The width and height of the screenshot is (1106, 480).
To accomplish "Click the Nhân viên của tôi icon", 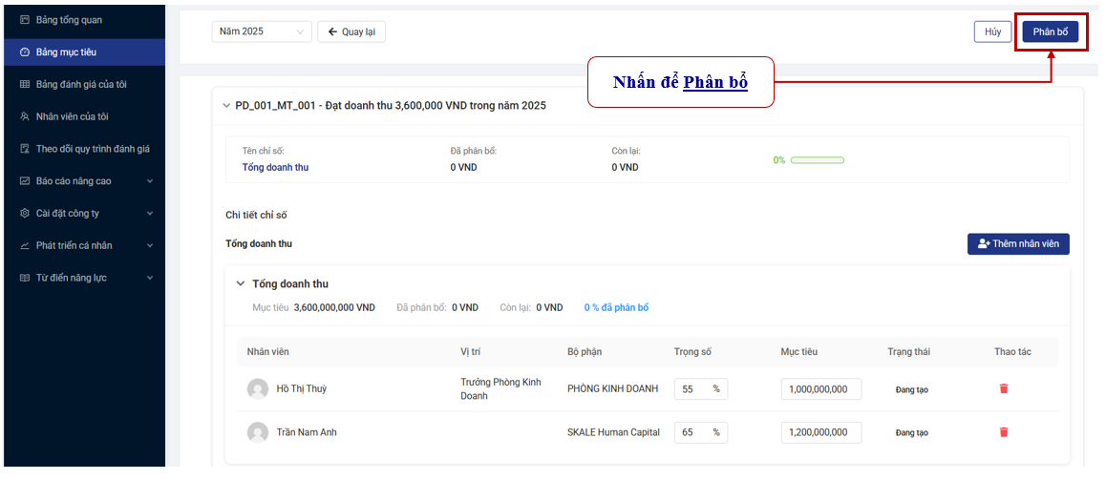I will click(25, 116).
